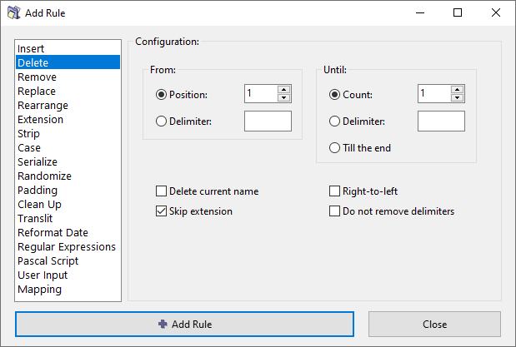Choose Regular Expressions rule type

(x=67, y=247)
